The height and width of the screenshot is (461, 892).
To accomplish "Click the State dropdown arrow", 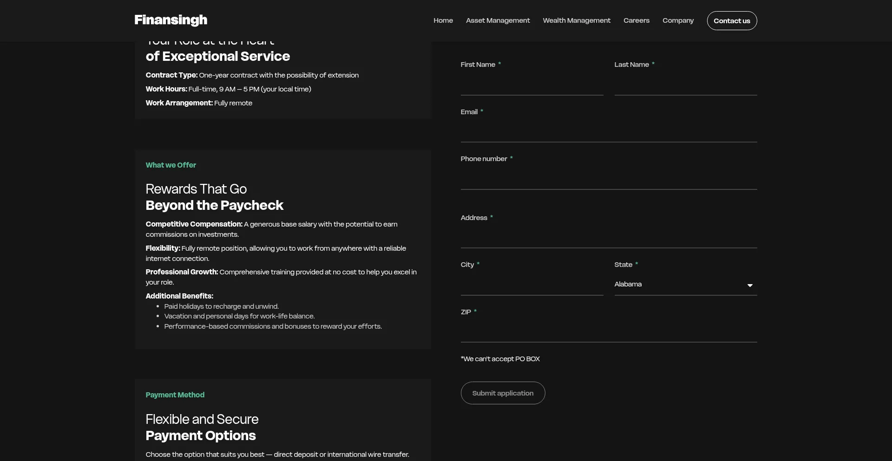I will [749, 286].
